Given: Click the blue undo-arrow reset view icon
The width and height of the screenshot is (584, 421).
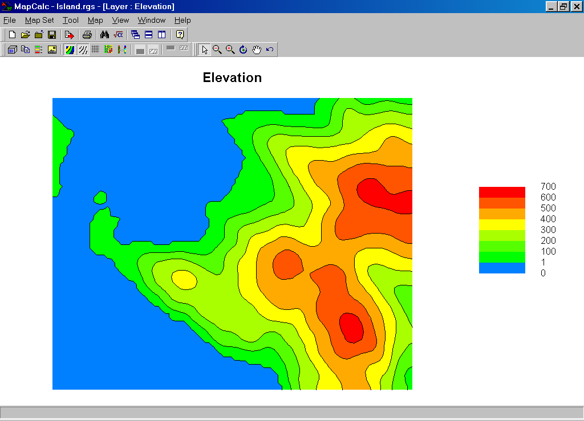Looking at the screenshot, I should (x=270, y=50).
